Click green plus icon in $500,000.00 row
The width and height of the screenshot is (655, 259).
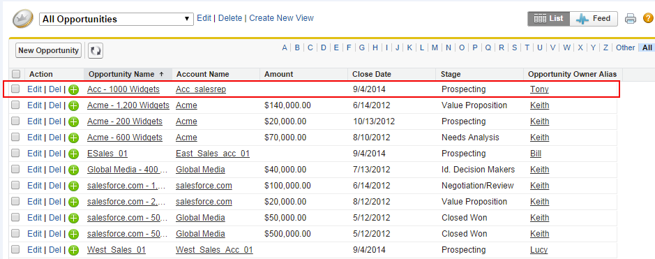pos(73,234)
